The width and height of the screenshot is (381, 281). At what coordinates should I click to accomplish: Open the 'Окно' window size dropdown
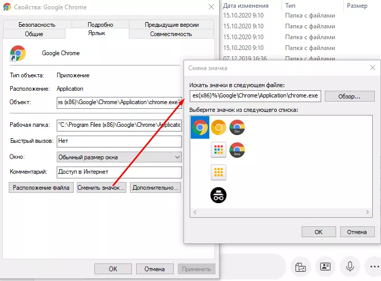(119, 157)
